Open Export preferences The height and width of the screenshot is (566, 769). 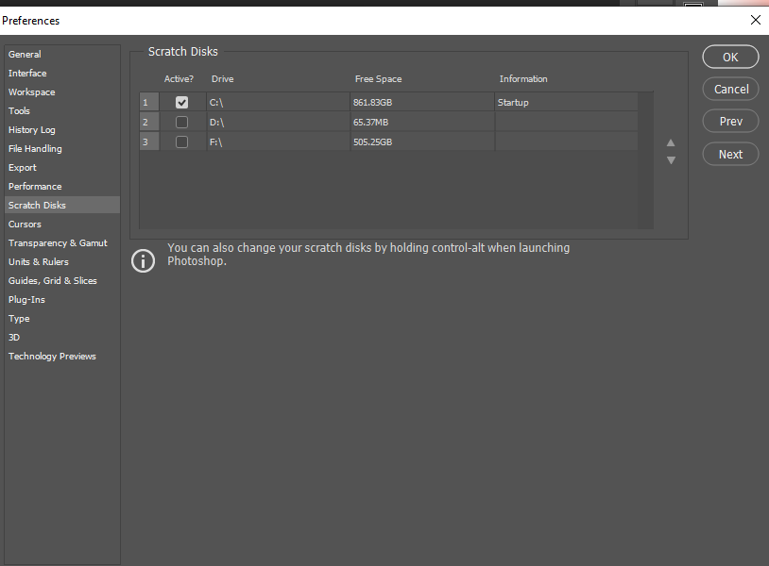point(61,168)
